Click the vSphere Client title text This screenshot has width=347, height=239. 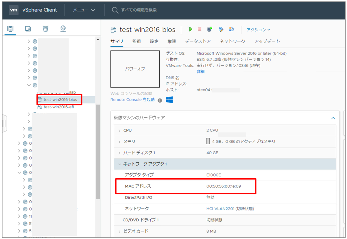coord(40,10)
